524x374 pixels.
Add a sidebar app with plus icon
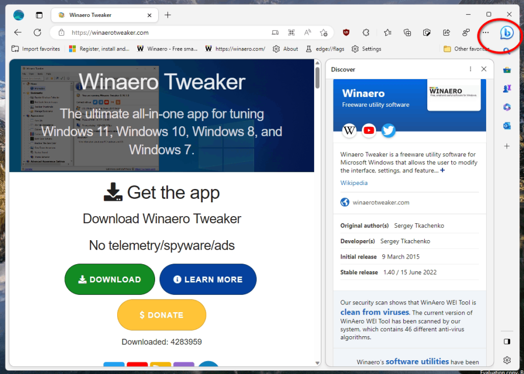coord(507,146)
